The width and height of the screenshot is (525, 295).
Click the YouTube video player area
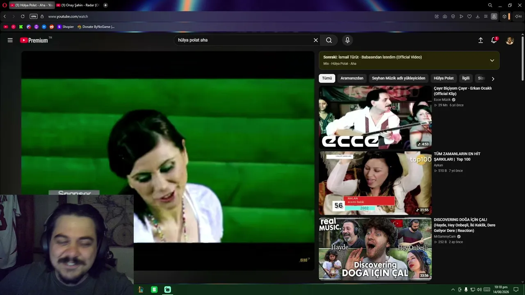168,160
